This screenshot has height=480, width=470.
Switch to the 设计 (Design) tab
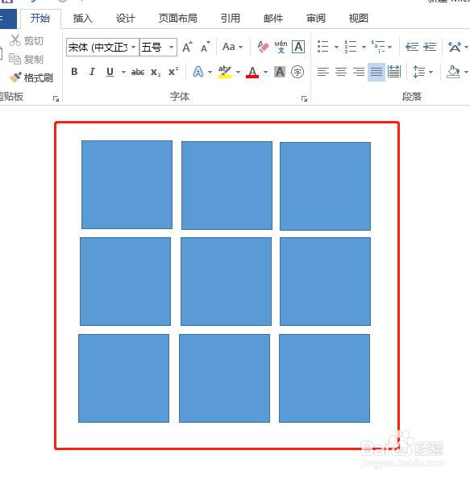126,19
